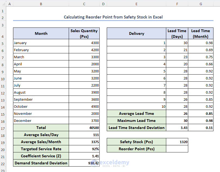Click the Safety Stock value 1320
This screenshot has width=220, height=172.
tap(177, 142)
